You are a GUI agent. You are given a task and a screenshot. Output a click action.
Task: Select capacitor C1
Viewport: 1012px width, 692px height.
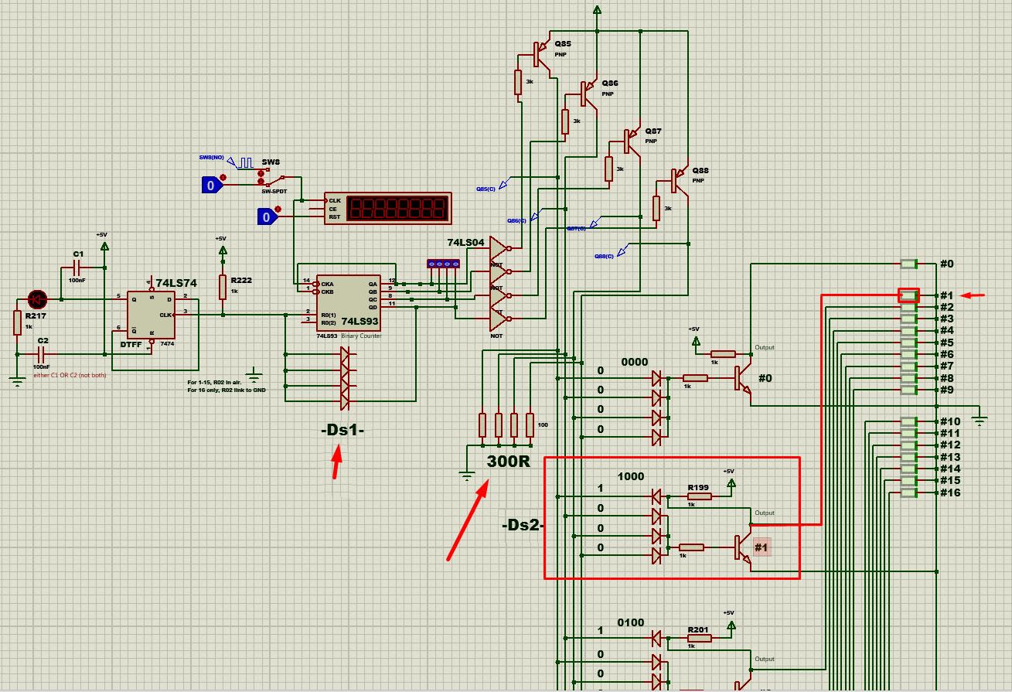pyautogui.click(x=78, y=268)
